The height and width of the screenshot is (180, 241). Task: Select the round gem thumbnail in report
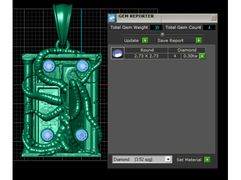pos(117,53)
